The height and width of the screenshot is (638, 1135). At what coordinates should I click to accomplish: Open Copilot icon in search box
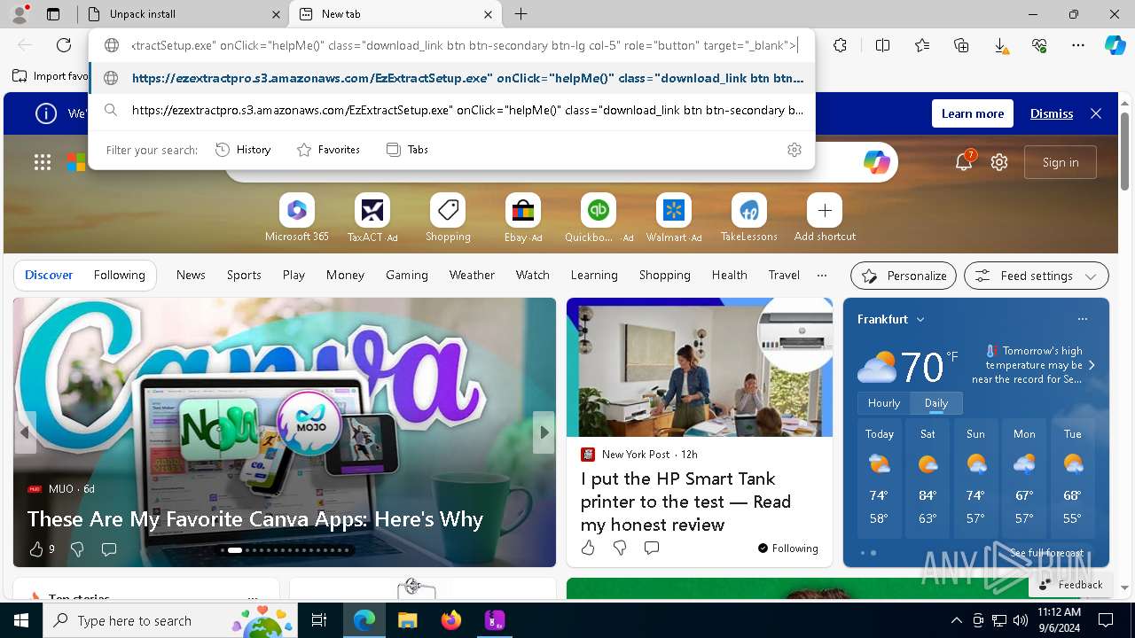(876, 162)
